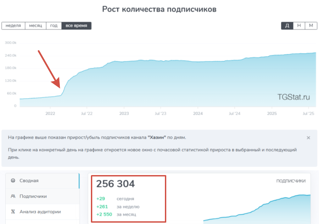Click the 120.0k y-axis label

pos(10,81)
